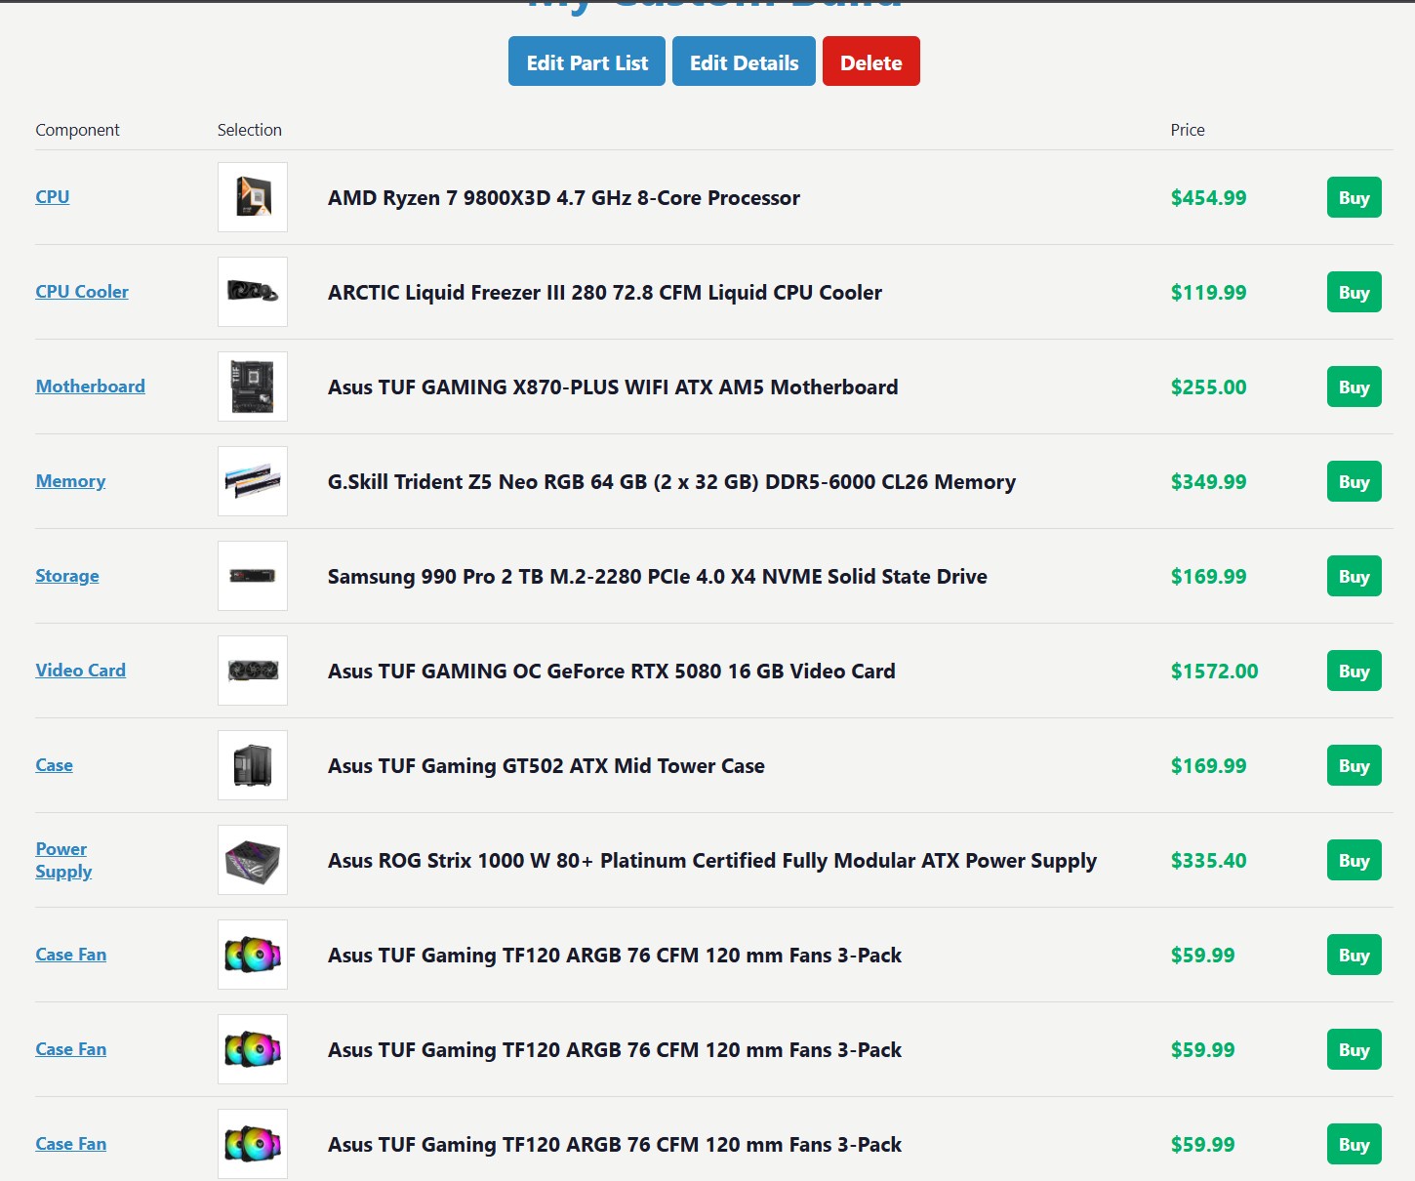Buy the Samsung 990 Pro 2 TB SSD
The height and width of the screenshot is (1181, 1415).
pos(1354,576)
